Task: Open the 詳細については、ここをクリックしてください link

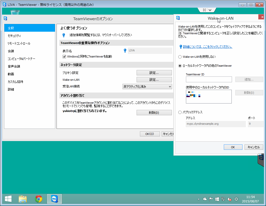Action: click(208, 47)
